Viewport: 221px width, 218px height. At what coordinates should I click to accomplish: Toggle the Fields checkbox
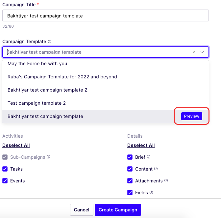click(x=130, y=193)
